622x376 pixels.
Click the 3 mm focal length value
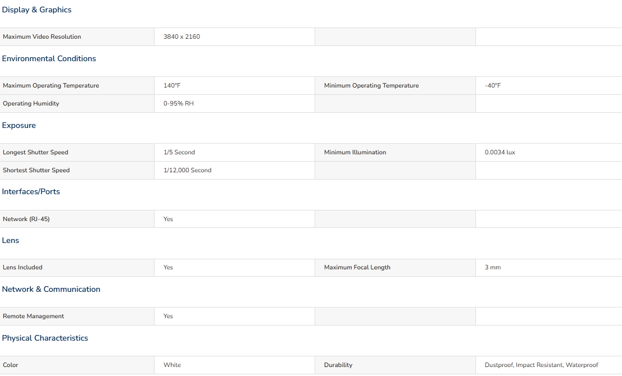492,268
